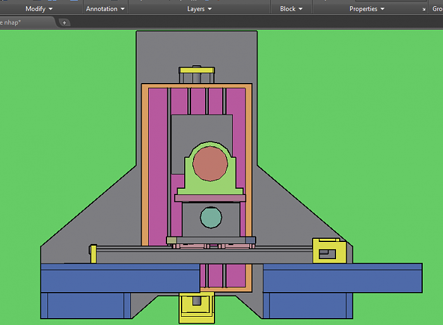The width and height of the screenshot is (443, 325).
Task: Select the wide blue slab on left side
Action: (x=119, y=279)
